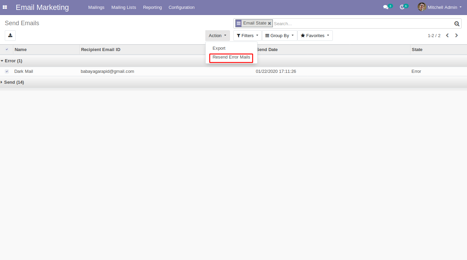
Task: Open the Favorites dropdown
Action: [315, 35]
